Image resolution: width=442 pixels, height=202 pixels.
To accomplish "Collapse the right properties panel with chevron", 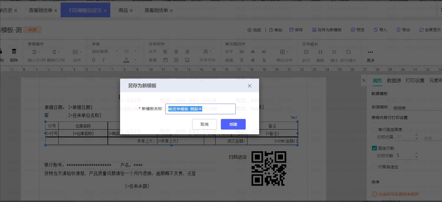I will coord(364,81).
